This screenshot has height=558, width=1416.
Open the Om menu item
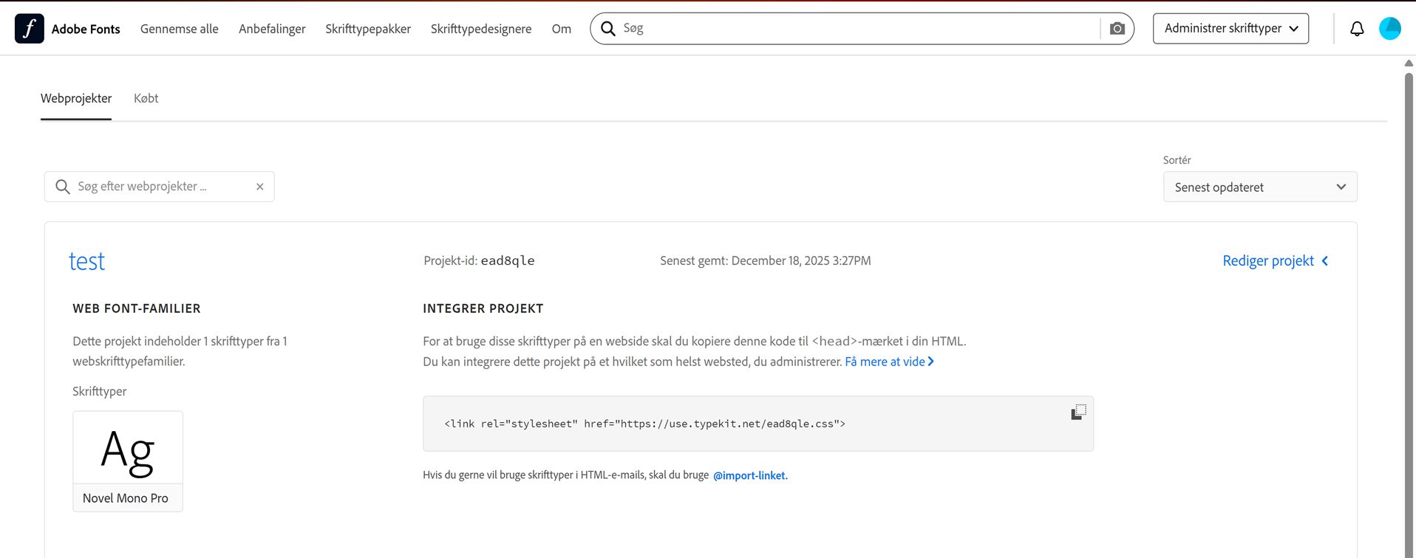coord(562,29)
